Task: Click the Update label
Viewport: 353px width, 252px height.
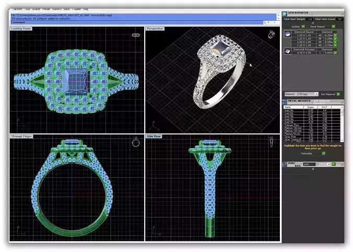Action: pos(296,27)
